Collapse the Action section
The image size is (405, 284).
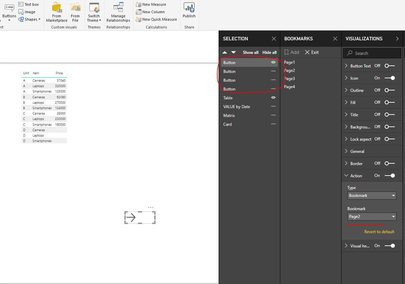346,176
